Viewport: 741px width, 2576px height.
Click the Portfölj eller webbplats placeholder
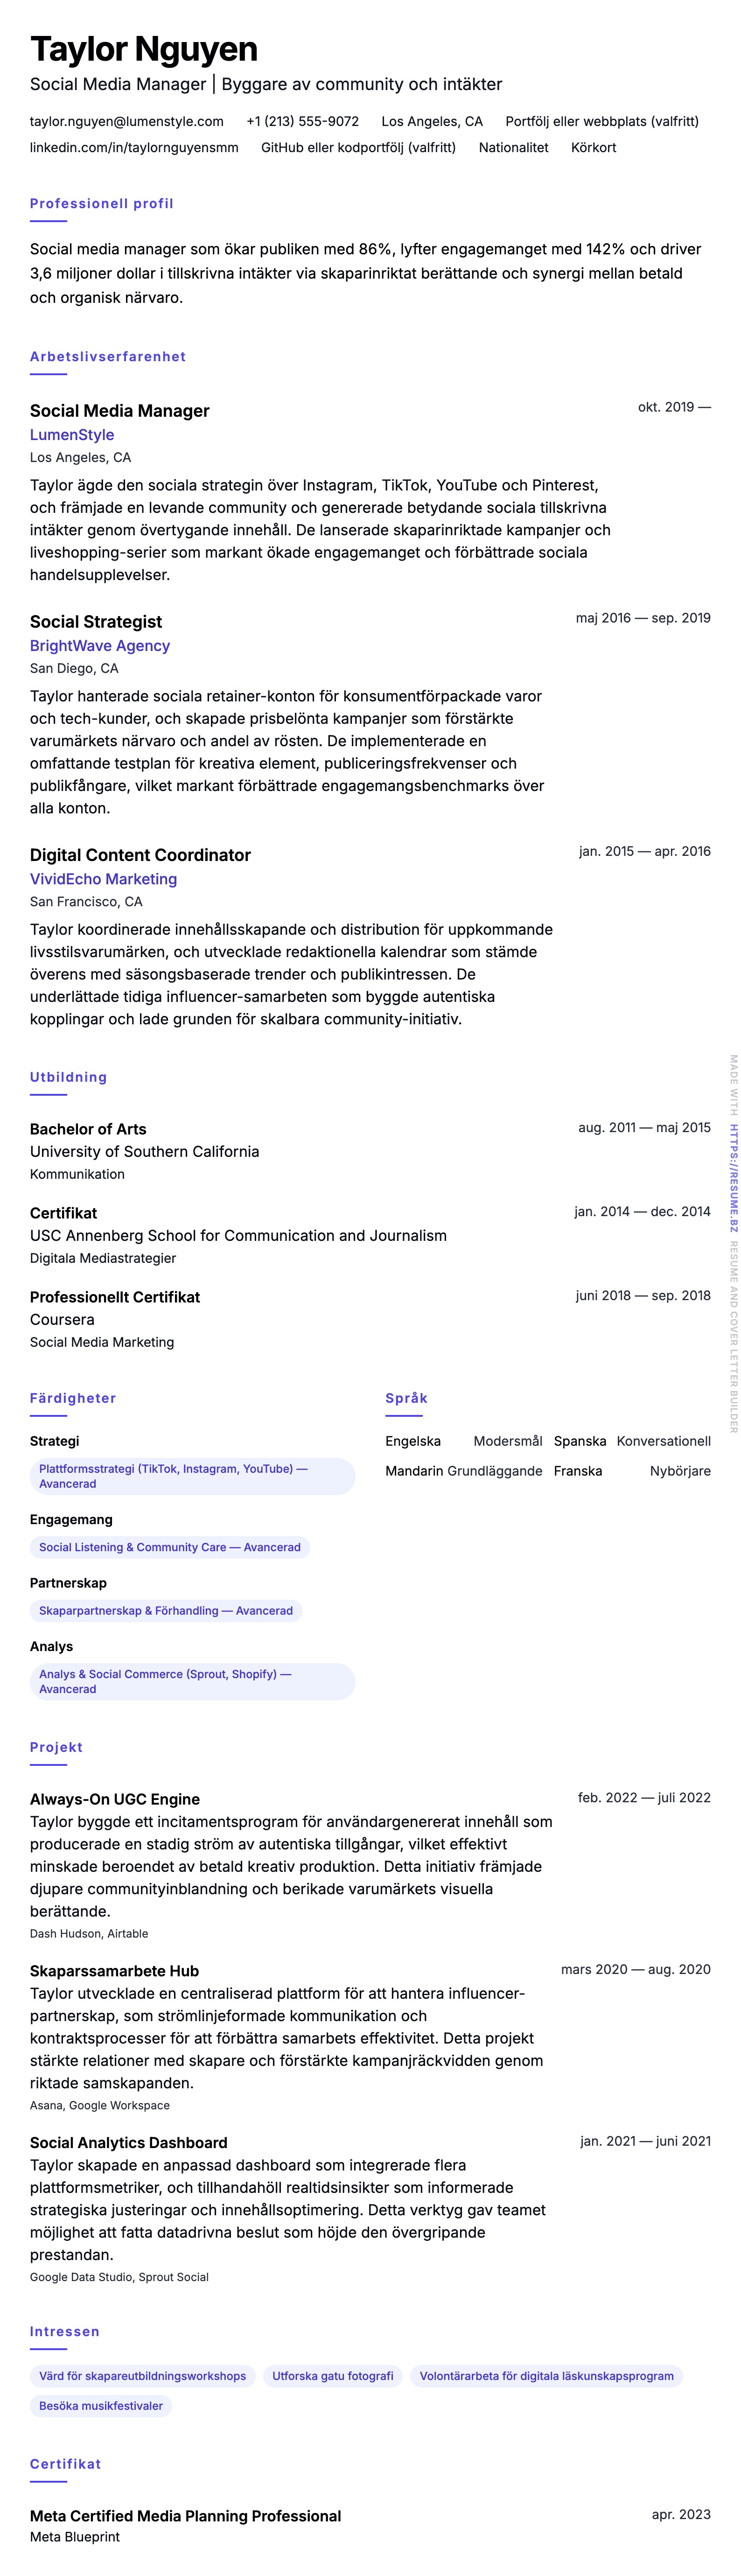[x=602, y=121]
